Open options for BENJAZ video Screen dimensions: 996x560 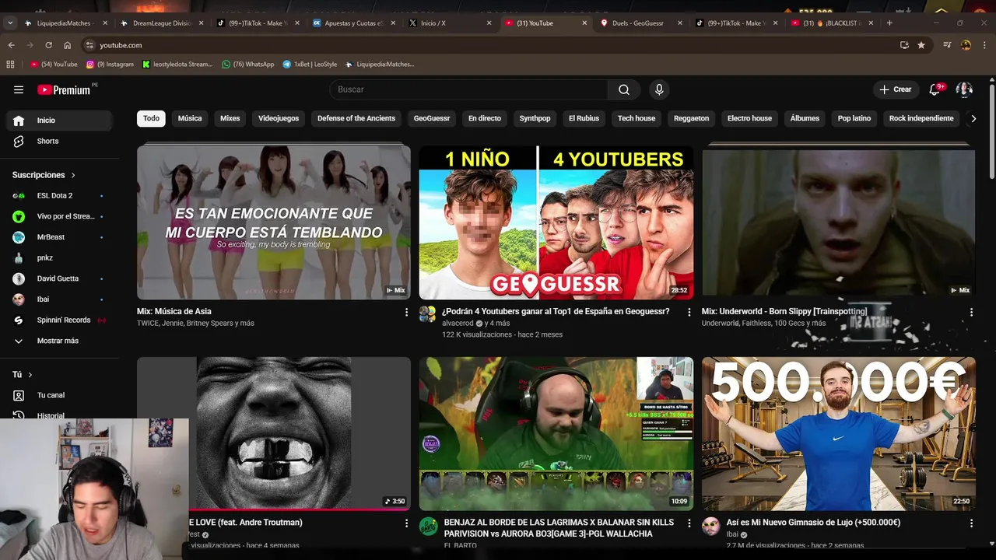689,523
